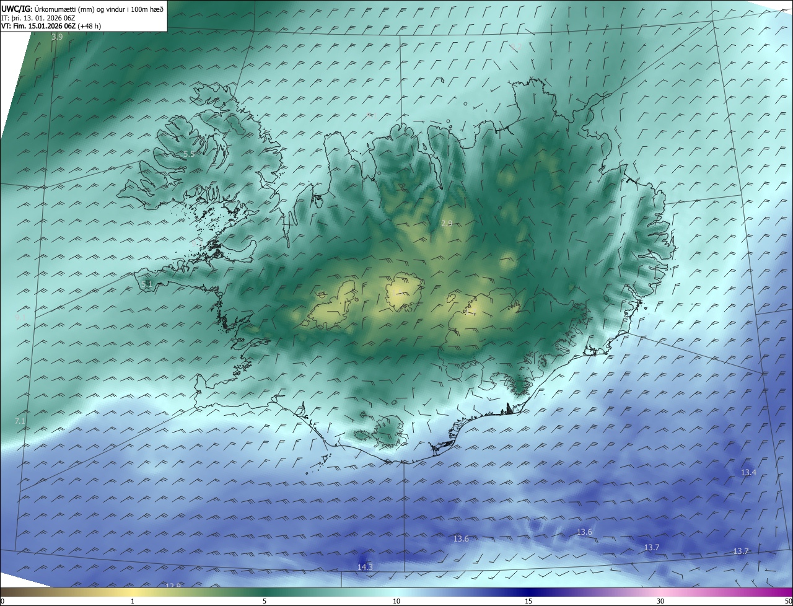
Task: Select the 2.9 value in central Iceland
Action: coord(447,223)
